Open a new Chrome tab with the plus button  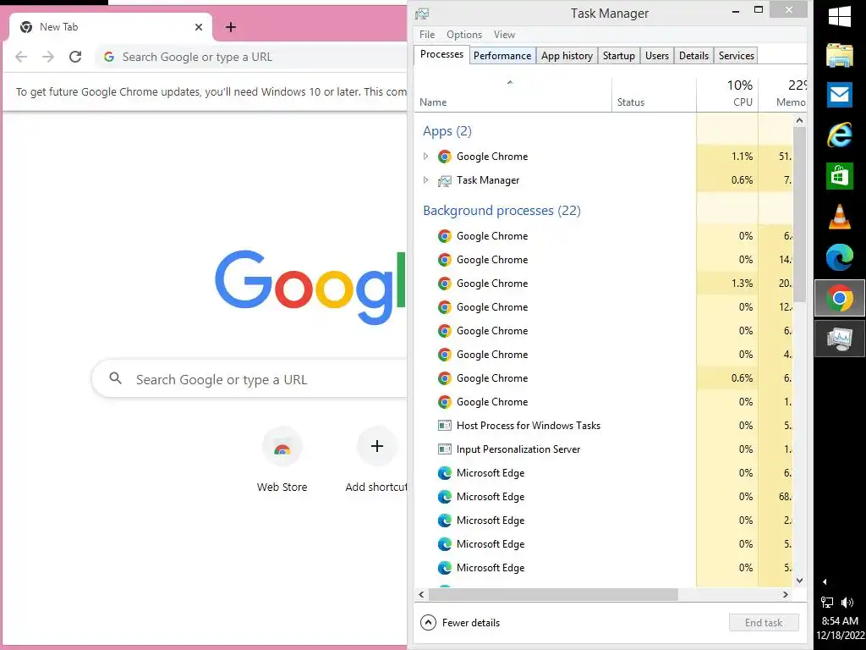click(231, 27)
